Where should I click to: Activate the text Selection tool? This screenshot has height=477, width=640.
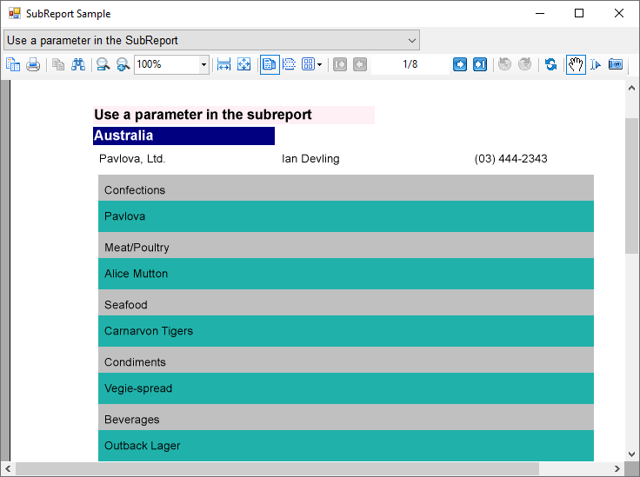pyautogui.click(x=596, y=64)
